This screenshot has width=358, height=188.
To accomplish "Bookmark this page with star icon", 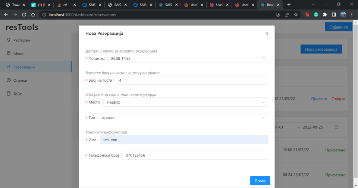I will [296, 15].
